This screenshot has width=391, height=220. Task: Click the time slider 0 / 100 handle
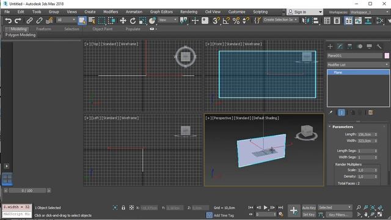27,191
